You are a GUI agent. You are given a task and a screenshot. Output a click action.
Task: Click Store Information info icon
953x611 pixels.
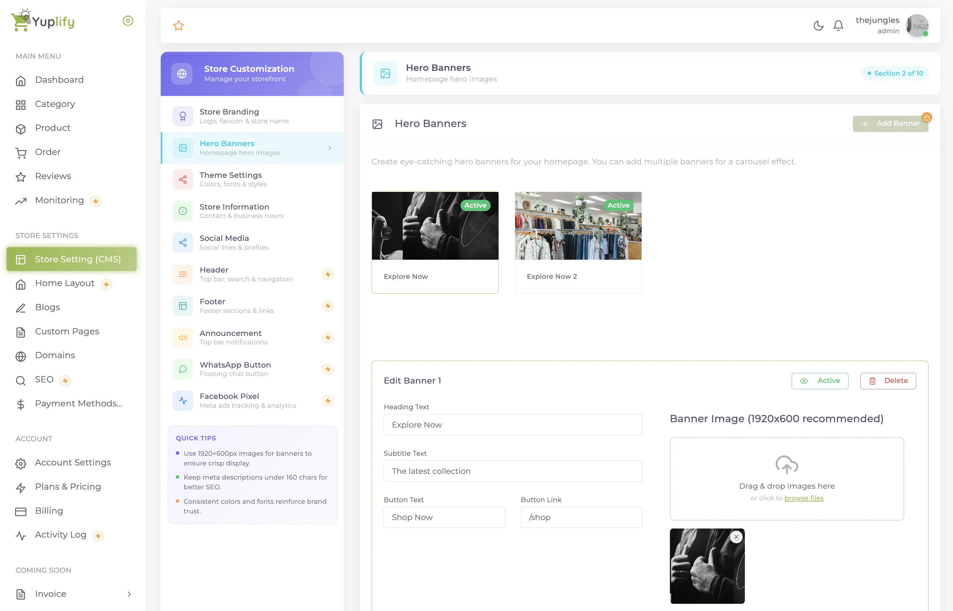pyautogui.click(x=183, y=211)
